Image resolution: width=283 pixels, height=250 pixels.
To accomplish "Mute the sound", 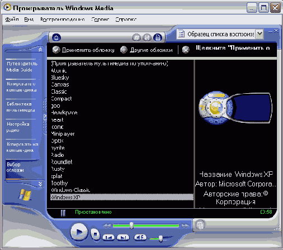I will pyautogui.click(x=140, y=237).
